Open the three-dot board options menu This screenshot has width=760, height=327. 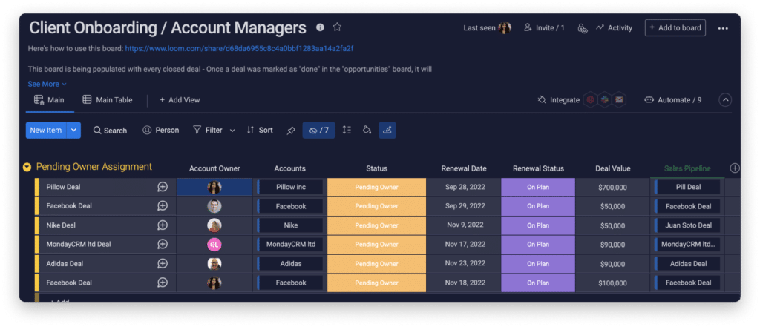tap(723, 29)
